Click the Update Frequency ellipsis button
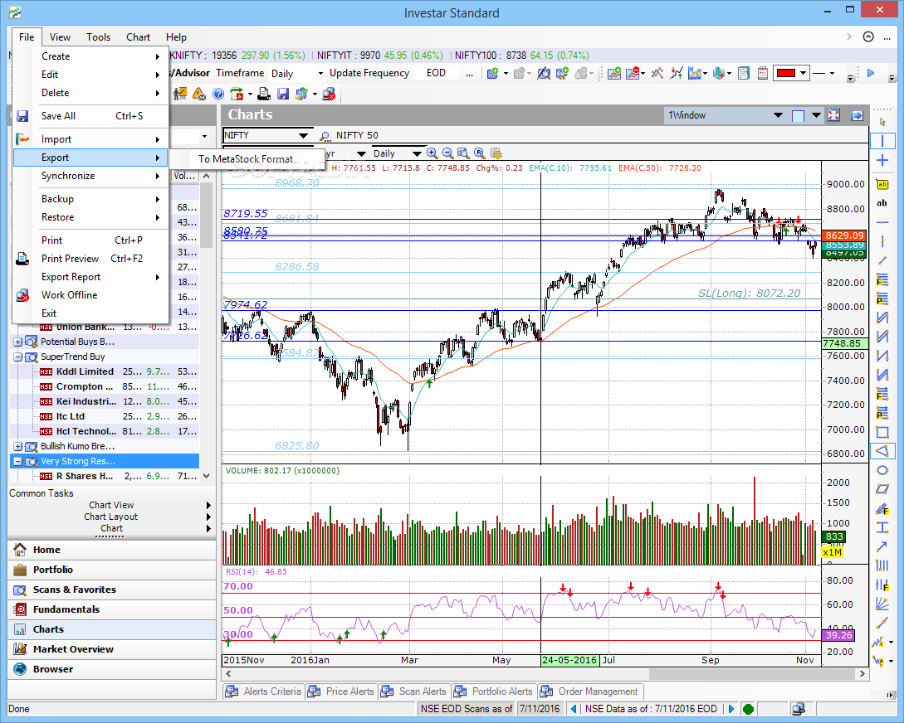This screenshot has width=904, height=723. [469, 74]
